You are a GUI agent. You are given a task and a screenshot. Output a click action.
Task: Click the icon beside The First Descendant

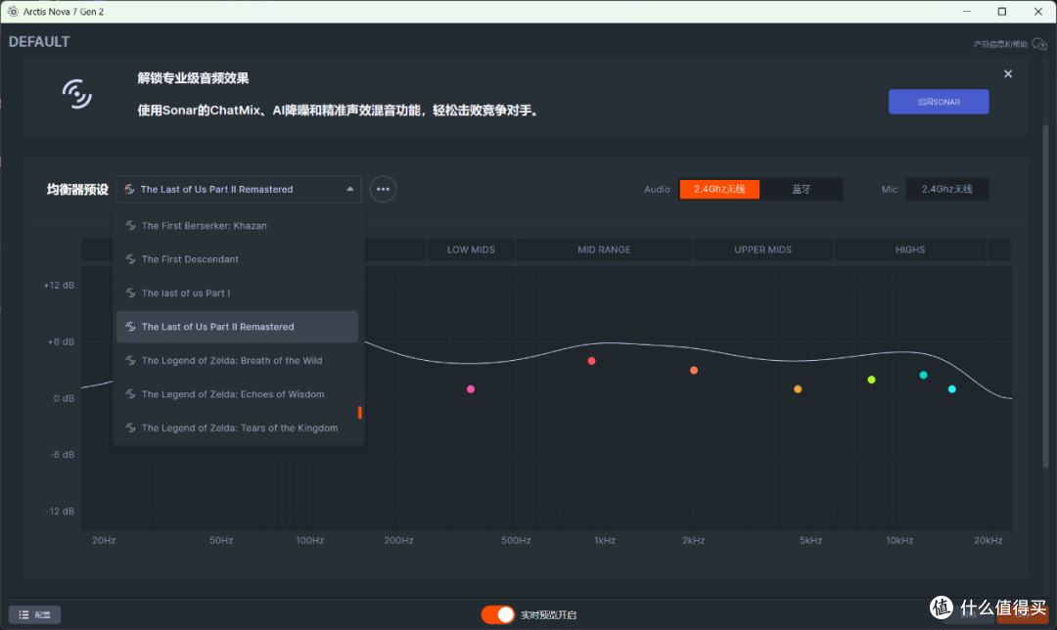click(x=131, y=259)
